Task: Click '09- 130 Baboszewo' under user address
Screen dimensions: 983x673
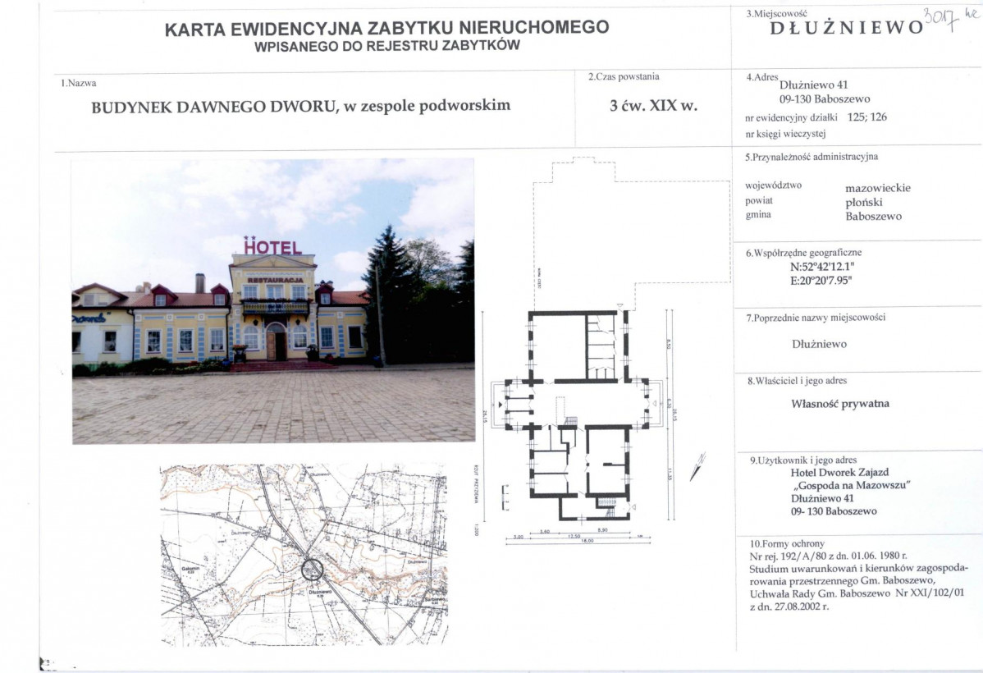Action: point(834,511)
